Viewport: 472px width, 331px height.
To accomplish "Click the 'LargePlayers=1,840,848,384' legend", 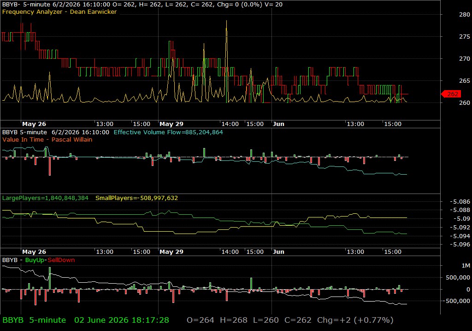I will coord(45,198).
